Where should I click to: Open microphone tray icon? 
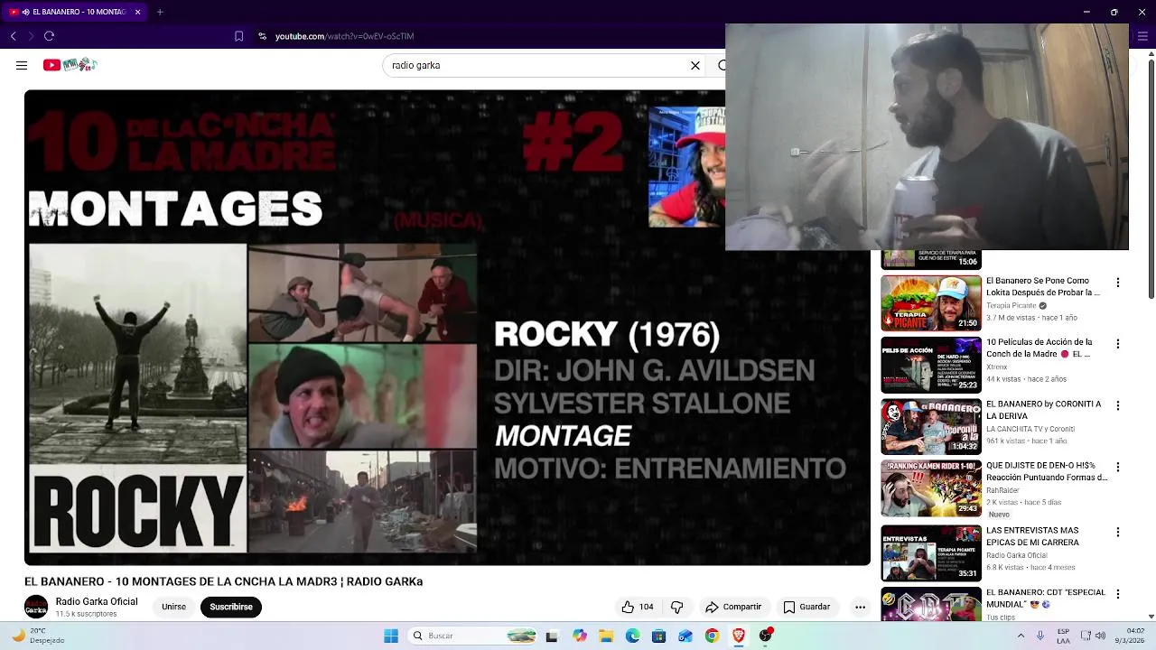pos(1040,636)
